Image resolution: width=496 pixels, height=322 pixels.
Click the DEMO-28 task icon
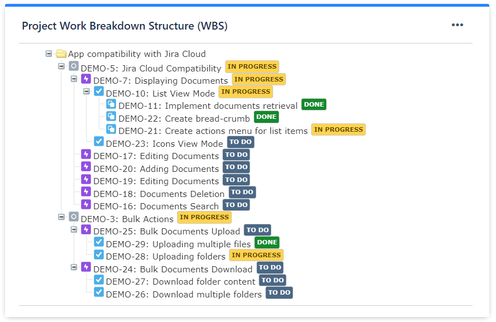pos(99,254)
